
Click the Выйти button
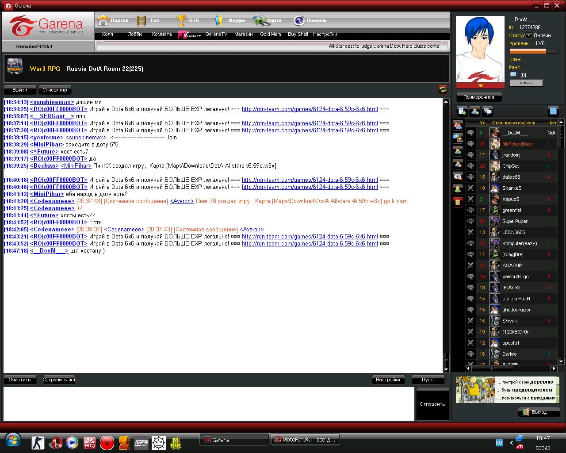coord(20,90)
